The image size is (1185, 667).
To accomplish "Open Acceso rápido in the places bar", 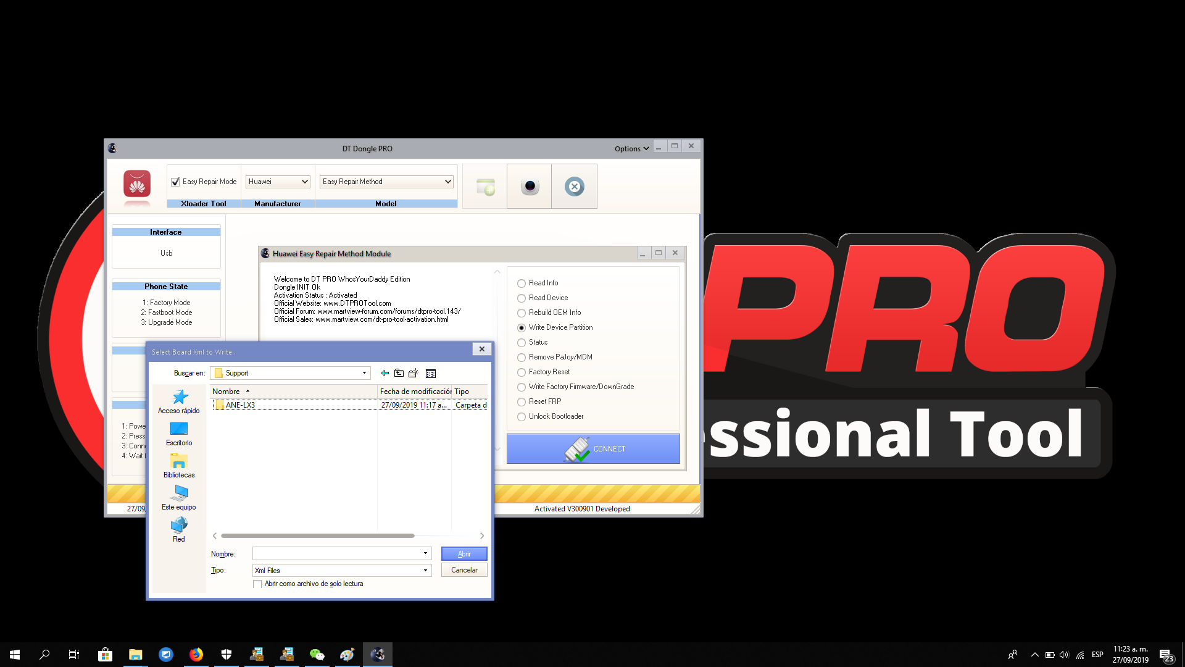I will point(179,402).
